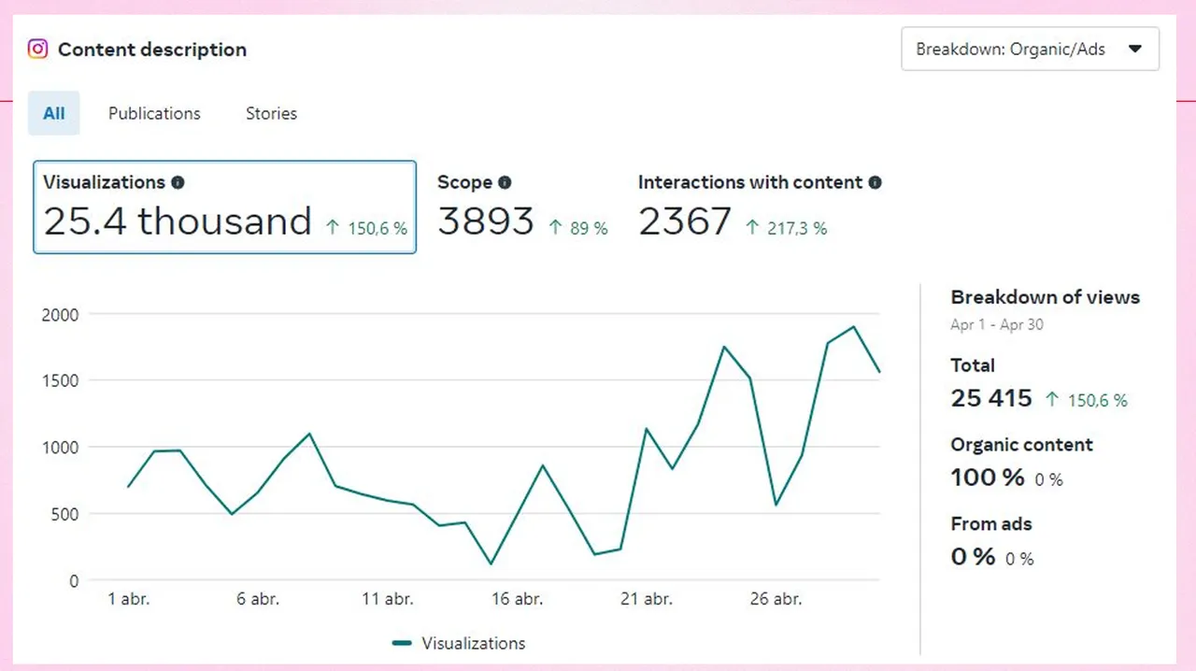
Task: Open the Visualizations info tooltip icon
Action: coord(178,183)
